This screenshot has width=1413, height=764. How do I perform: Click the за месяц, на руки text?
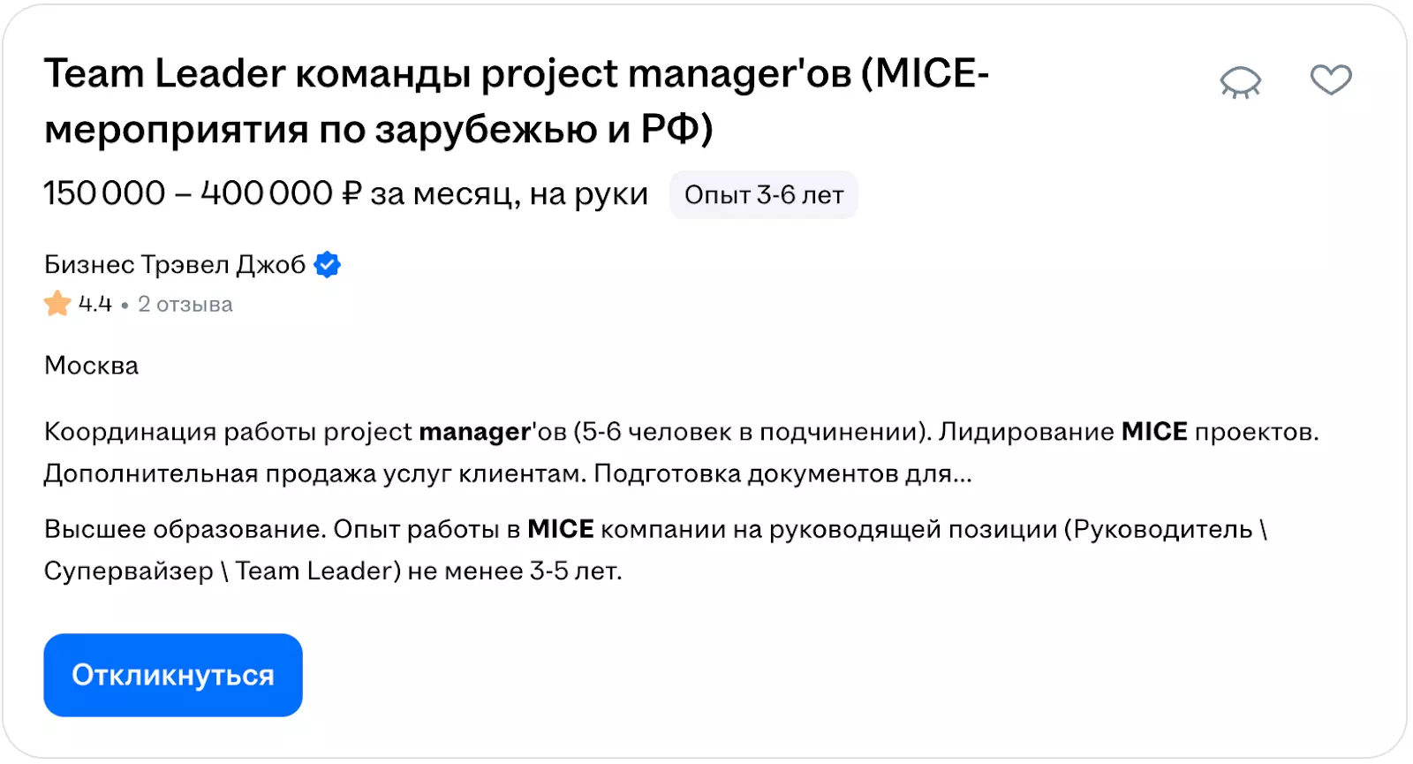509,194
